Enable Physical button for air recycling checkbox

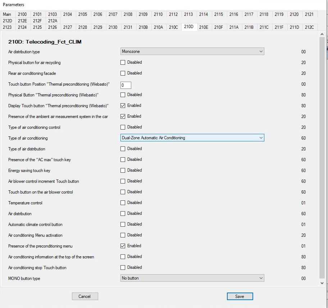coord(123,62)
